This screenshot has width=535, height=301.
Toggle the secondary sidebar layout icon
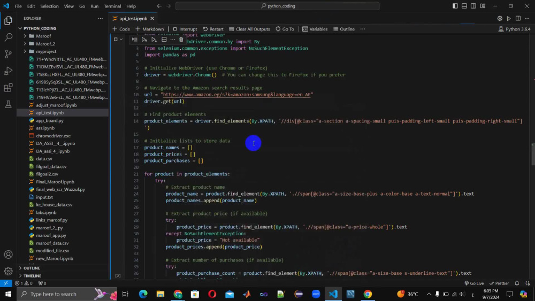click(x=473, y=6)
